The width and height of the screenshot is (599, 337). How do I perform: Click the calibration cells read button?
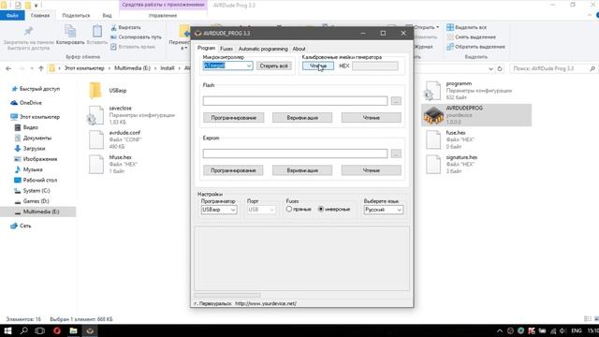click(318, 66)
